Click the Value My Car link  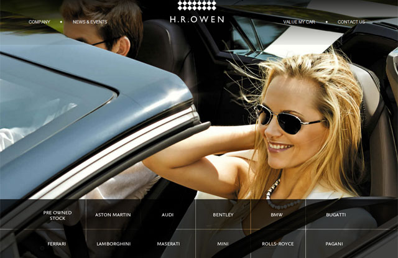299,22
